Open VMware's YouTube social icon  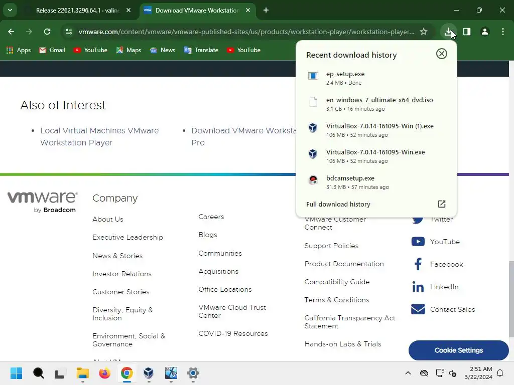point(418,242)
